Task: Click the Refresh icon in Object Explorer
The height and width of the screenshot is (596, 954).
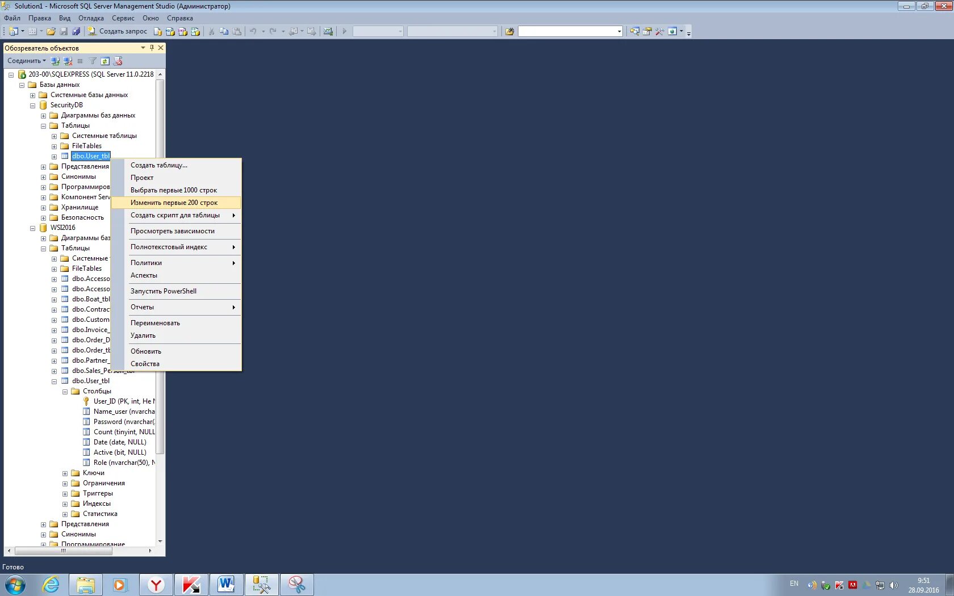Action: tap(105, 61)
